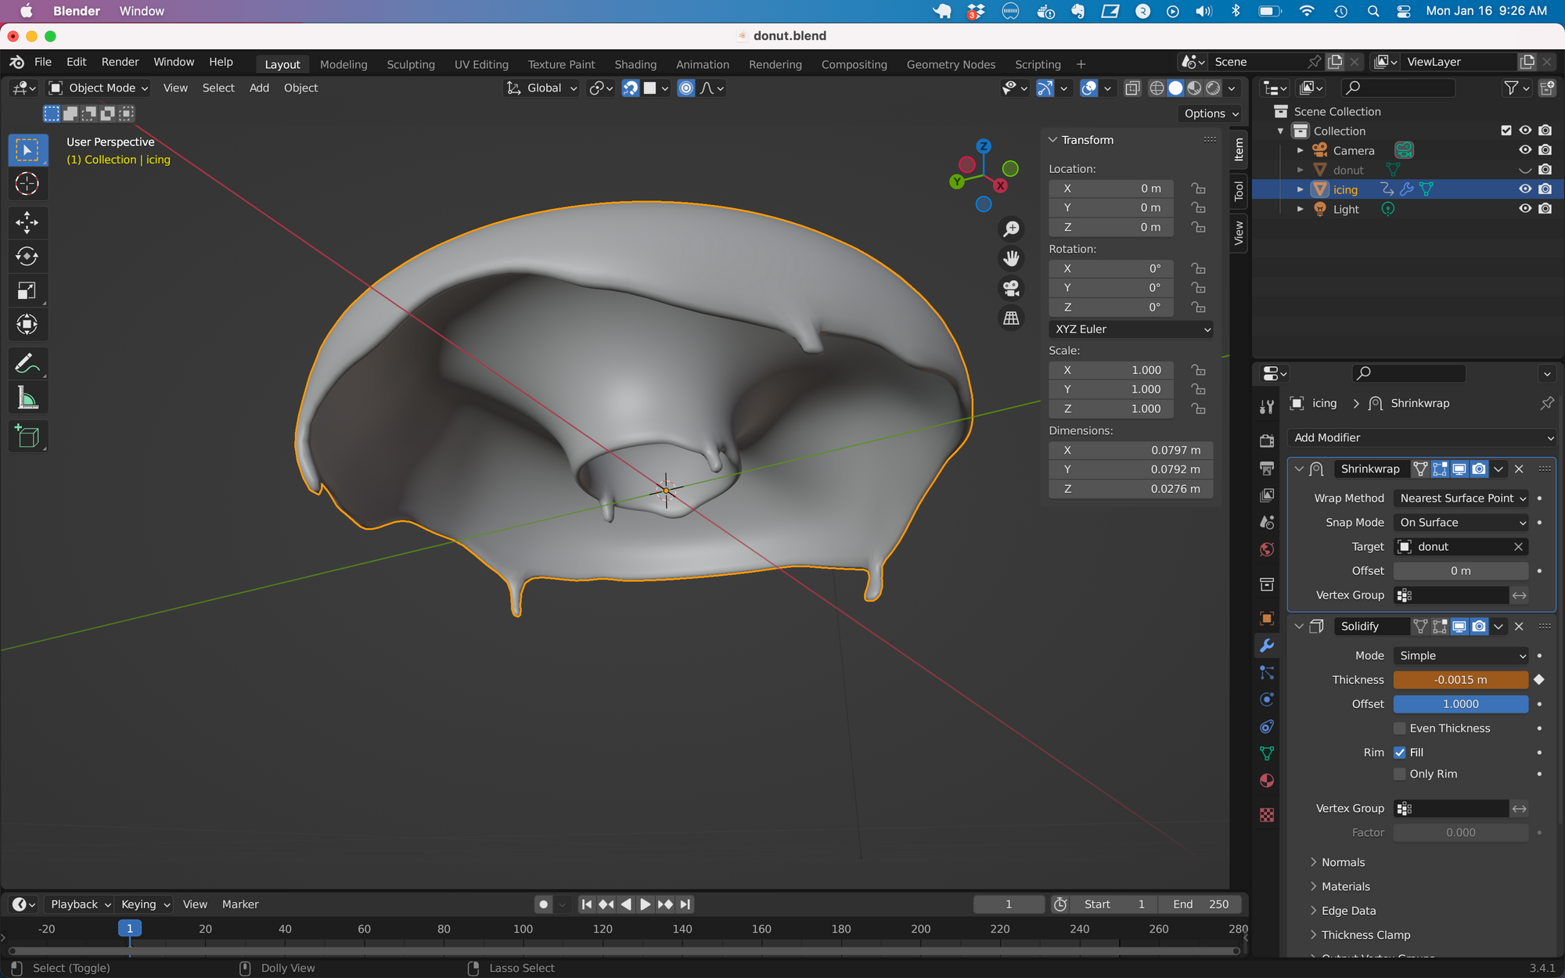Screen dimensions: 1565x978
Task: Click the Add Modifier button
Action: (1421, 437)
